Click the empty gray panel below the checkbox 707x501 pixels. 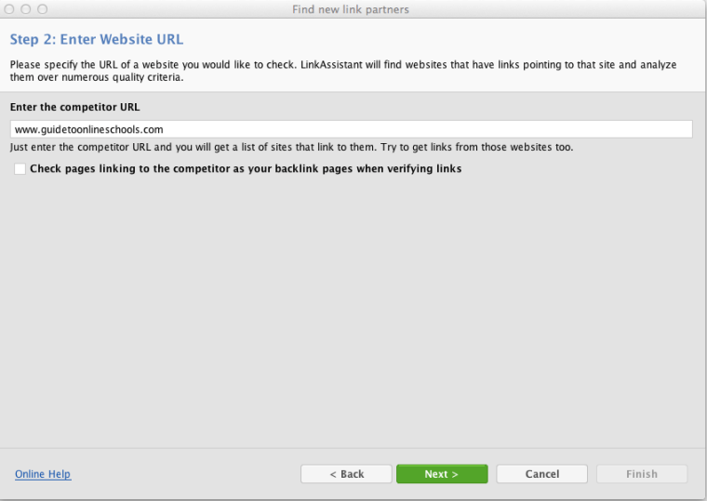coord(353,310)
